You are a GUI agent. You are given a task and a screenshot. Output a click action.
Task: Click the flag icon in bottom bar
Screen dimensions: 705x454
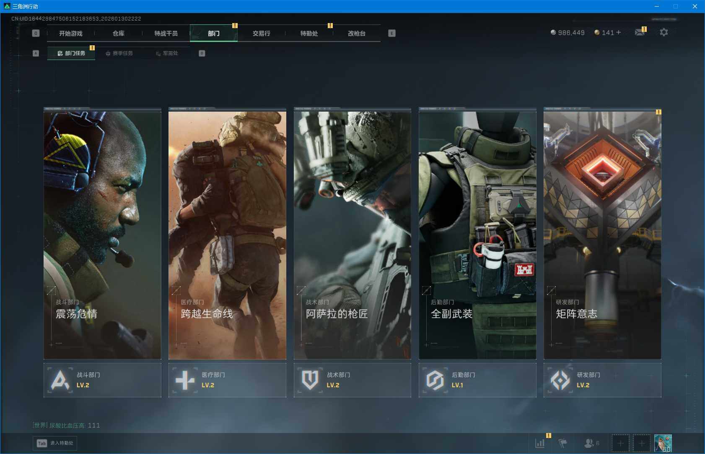tap(562, 443)
